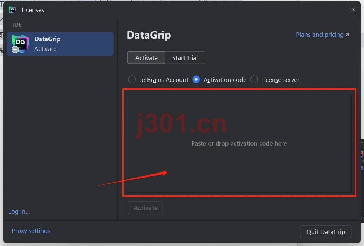Viewport: 364px width, 246px height.
Task: Click the Activate button below the code field
Action: [x=146, y=208]
